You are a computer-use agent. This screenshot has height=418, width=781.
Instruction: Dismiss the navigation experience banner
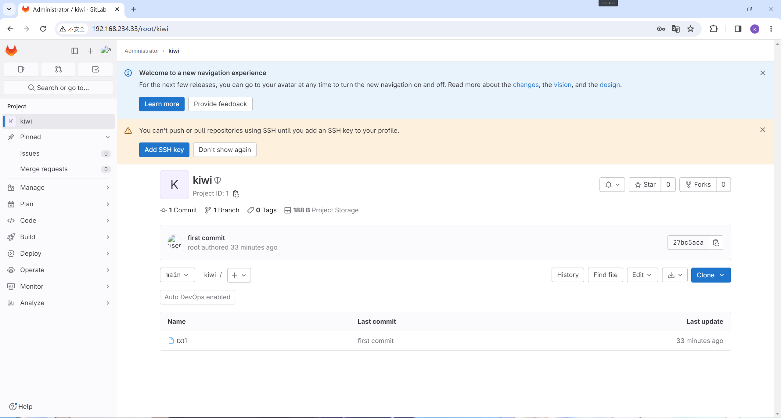(x=762, y=73)
